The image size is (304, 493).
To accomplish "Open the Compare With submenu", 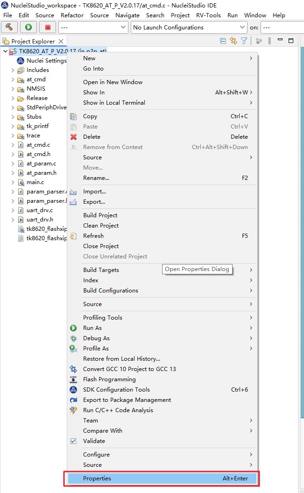I will click(163, 431).
